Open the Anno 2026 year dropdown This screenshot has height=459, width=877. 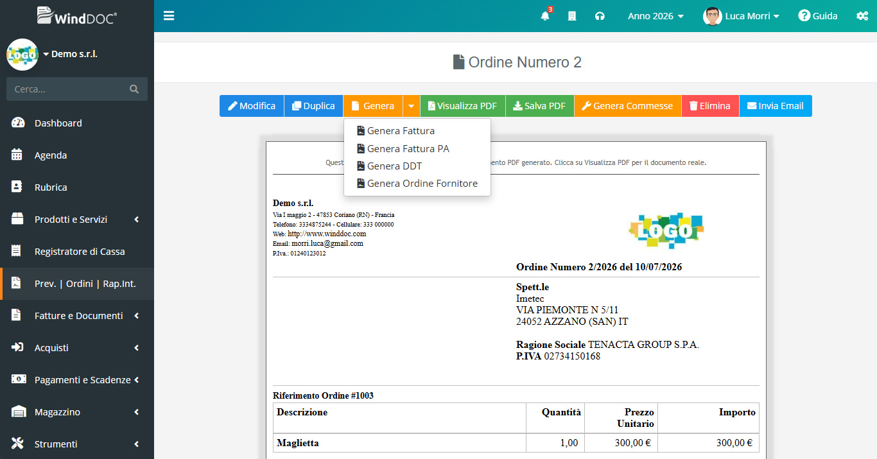[656, 16]
